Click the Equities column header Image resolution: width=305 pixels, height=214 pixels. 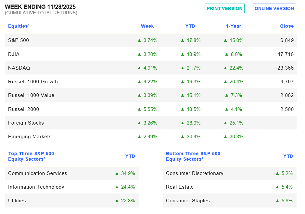coord(19,26)
